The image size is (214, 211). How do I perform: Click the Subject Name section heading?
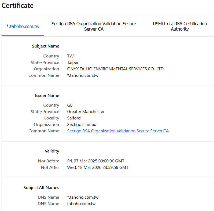[46, 46]
